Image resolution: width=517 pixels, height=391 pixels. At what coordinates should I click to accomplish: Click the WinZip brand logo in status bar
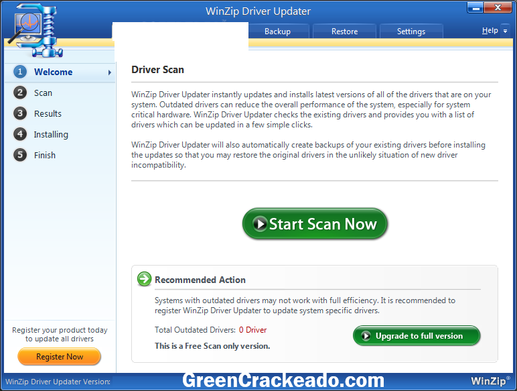tap(490, 381)
